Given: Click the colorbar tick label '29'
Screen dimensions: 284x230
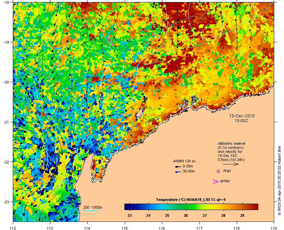Looking at the screenshot, I should point(242,215).
